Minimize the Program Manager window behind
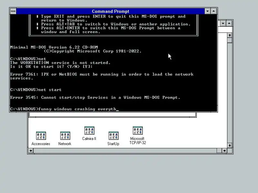The image size is (258, 193). [223, 23]
